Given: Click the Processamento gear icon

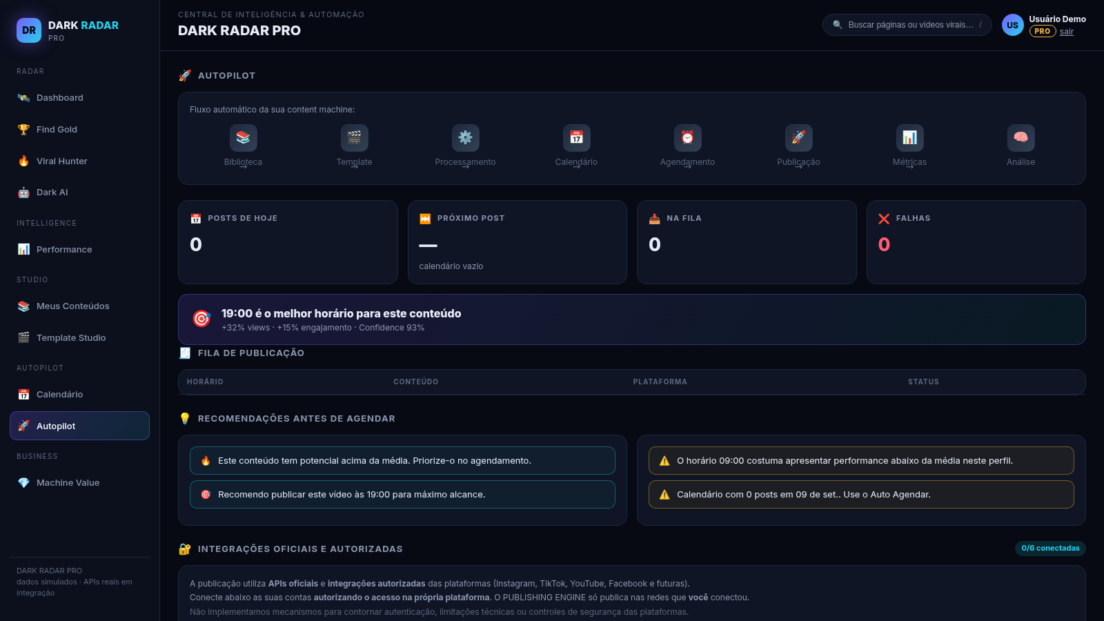Looking at the screenshot, I should tap(466, 137).
